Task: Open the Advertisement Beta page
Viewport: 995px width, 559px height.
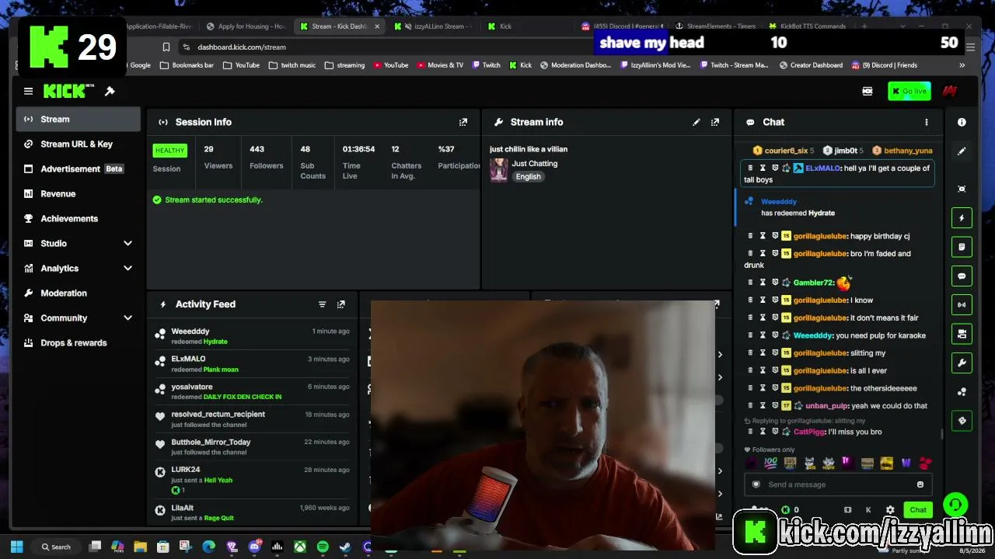Action: 78,168
